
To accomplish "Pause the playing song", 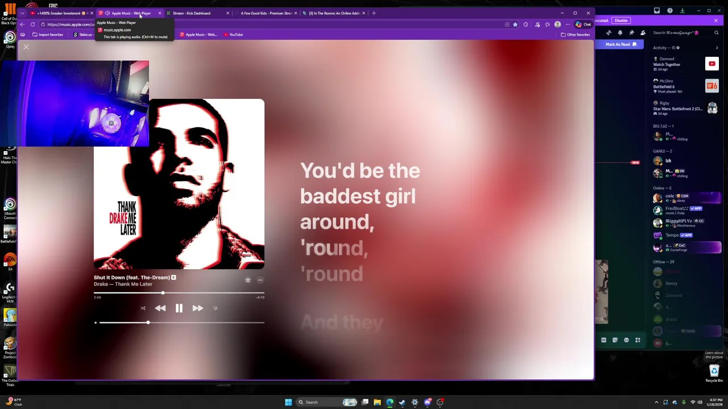I will (x=179, y=308).
